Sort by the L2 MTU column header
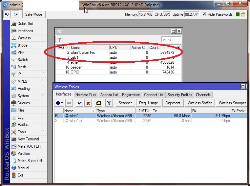This screenshot has height=186, width=250. click(x=144, y=111)
